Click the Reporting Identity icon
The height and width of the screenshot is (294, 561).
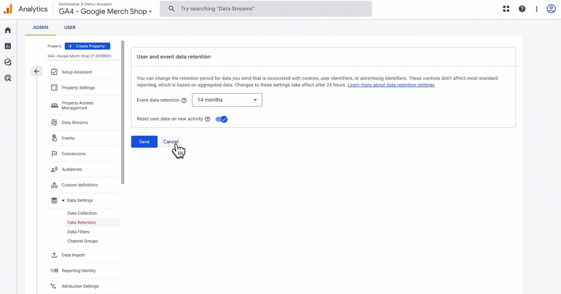click(54, 271)
